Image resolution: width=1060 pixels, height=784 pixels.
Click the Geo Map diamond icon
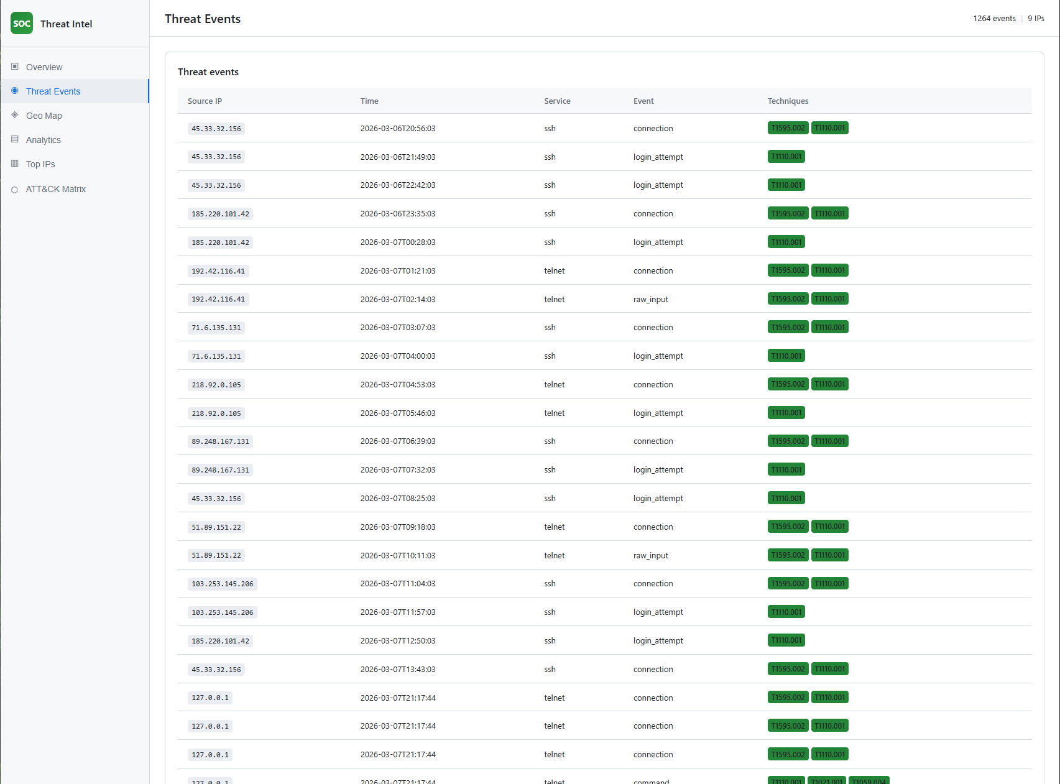pos(14,115)
